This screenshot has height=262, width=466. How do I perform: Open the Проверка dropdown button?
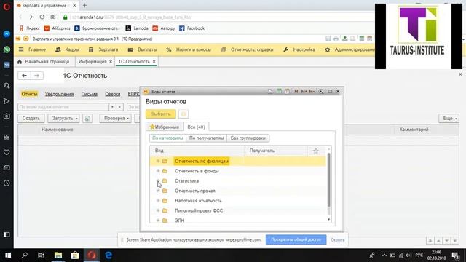point(115,118)
